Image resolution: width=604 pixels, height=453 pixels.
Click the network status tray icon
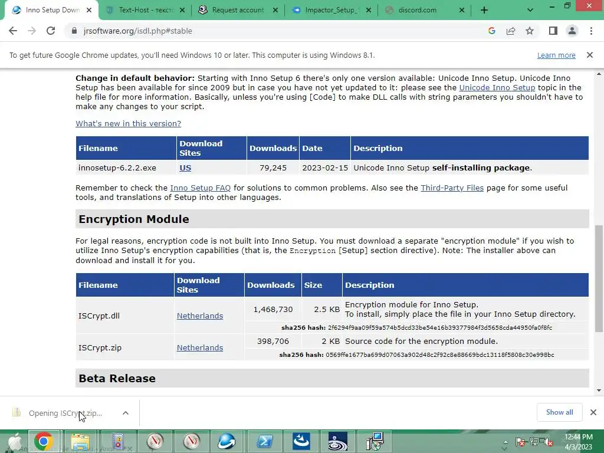534,442
